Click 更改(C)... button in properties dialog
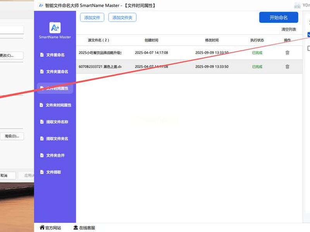Image resolution: width=310 pixels, height=232 pixels. 12,55
